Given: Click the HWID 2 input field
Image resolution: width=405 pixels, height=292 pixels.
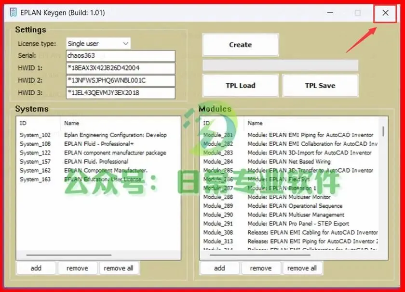Looking at the screenshot, I should (121, 80).
